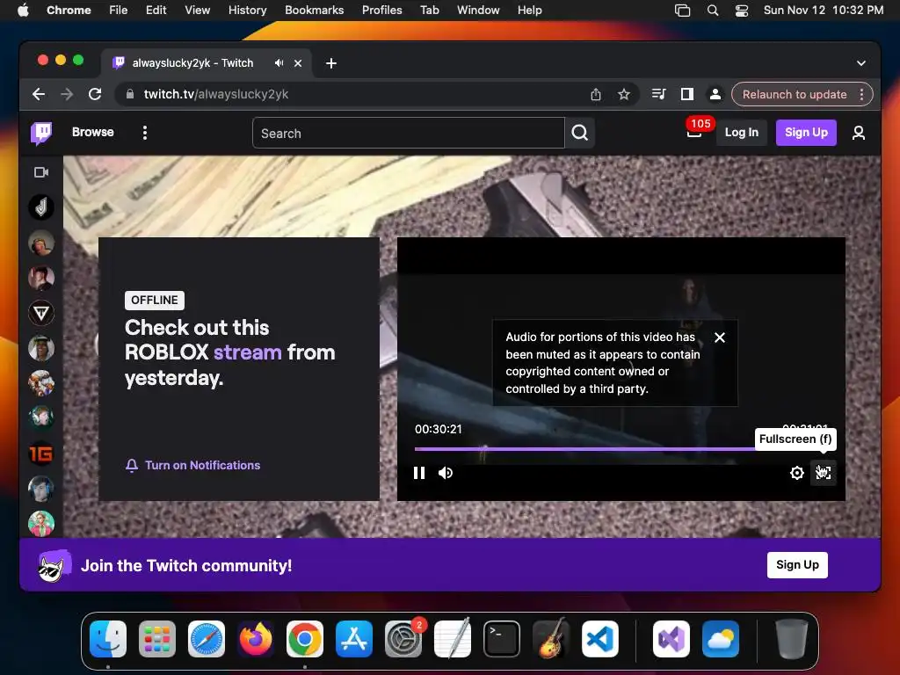
Task: Click the magnifier search button
Action: (580, 134)
